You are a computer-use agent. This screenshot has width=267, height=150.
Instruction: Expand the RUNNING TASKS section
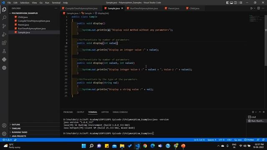click(x=20, y=132)
